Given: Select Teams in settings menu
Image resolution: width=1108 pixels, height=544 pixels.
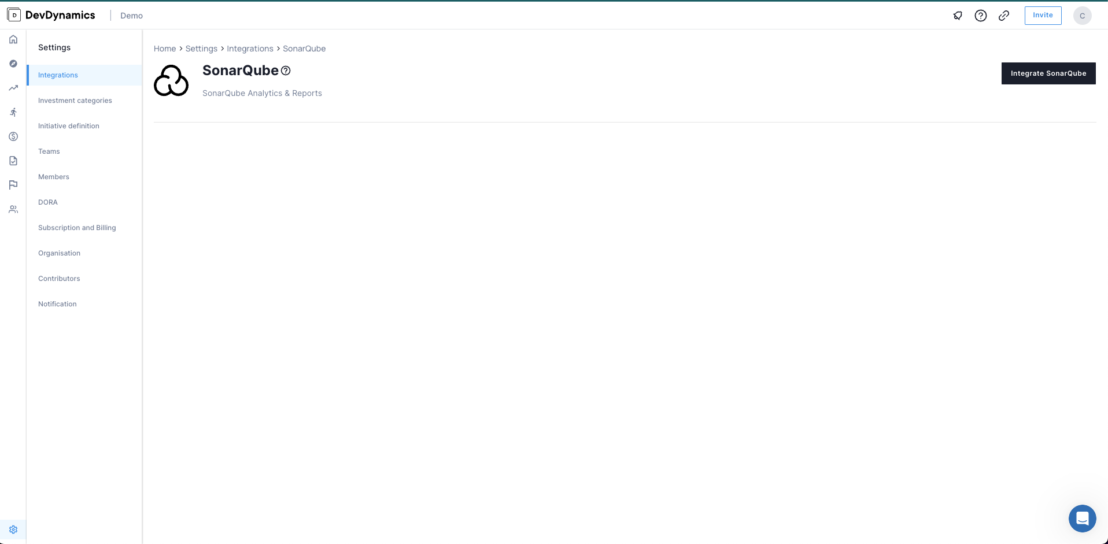Looking at the screenshot, I should (x=49, y=151).
